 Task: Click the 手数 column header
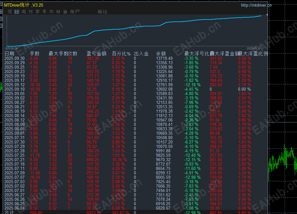(35, 54)
